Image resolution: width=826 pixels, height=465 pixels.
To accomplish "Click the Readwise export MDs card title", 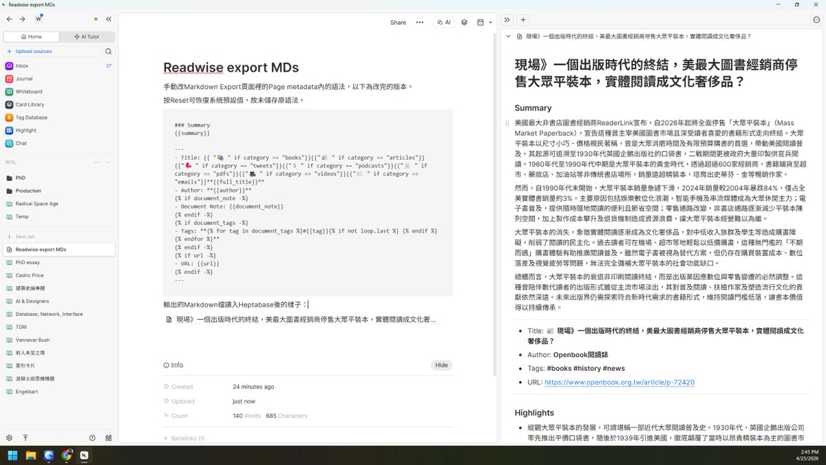I will tap(231, 67).
